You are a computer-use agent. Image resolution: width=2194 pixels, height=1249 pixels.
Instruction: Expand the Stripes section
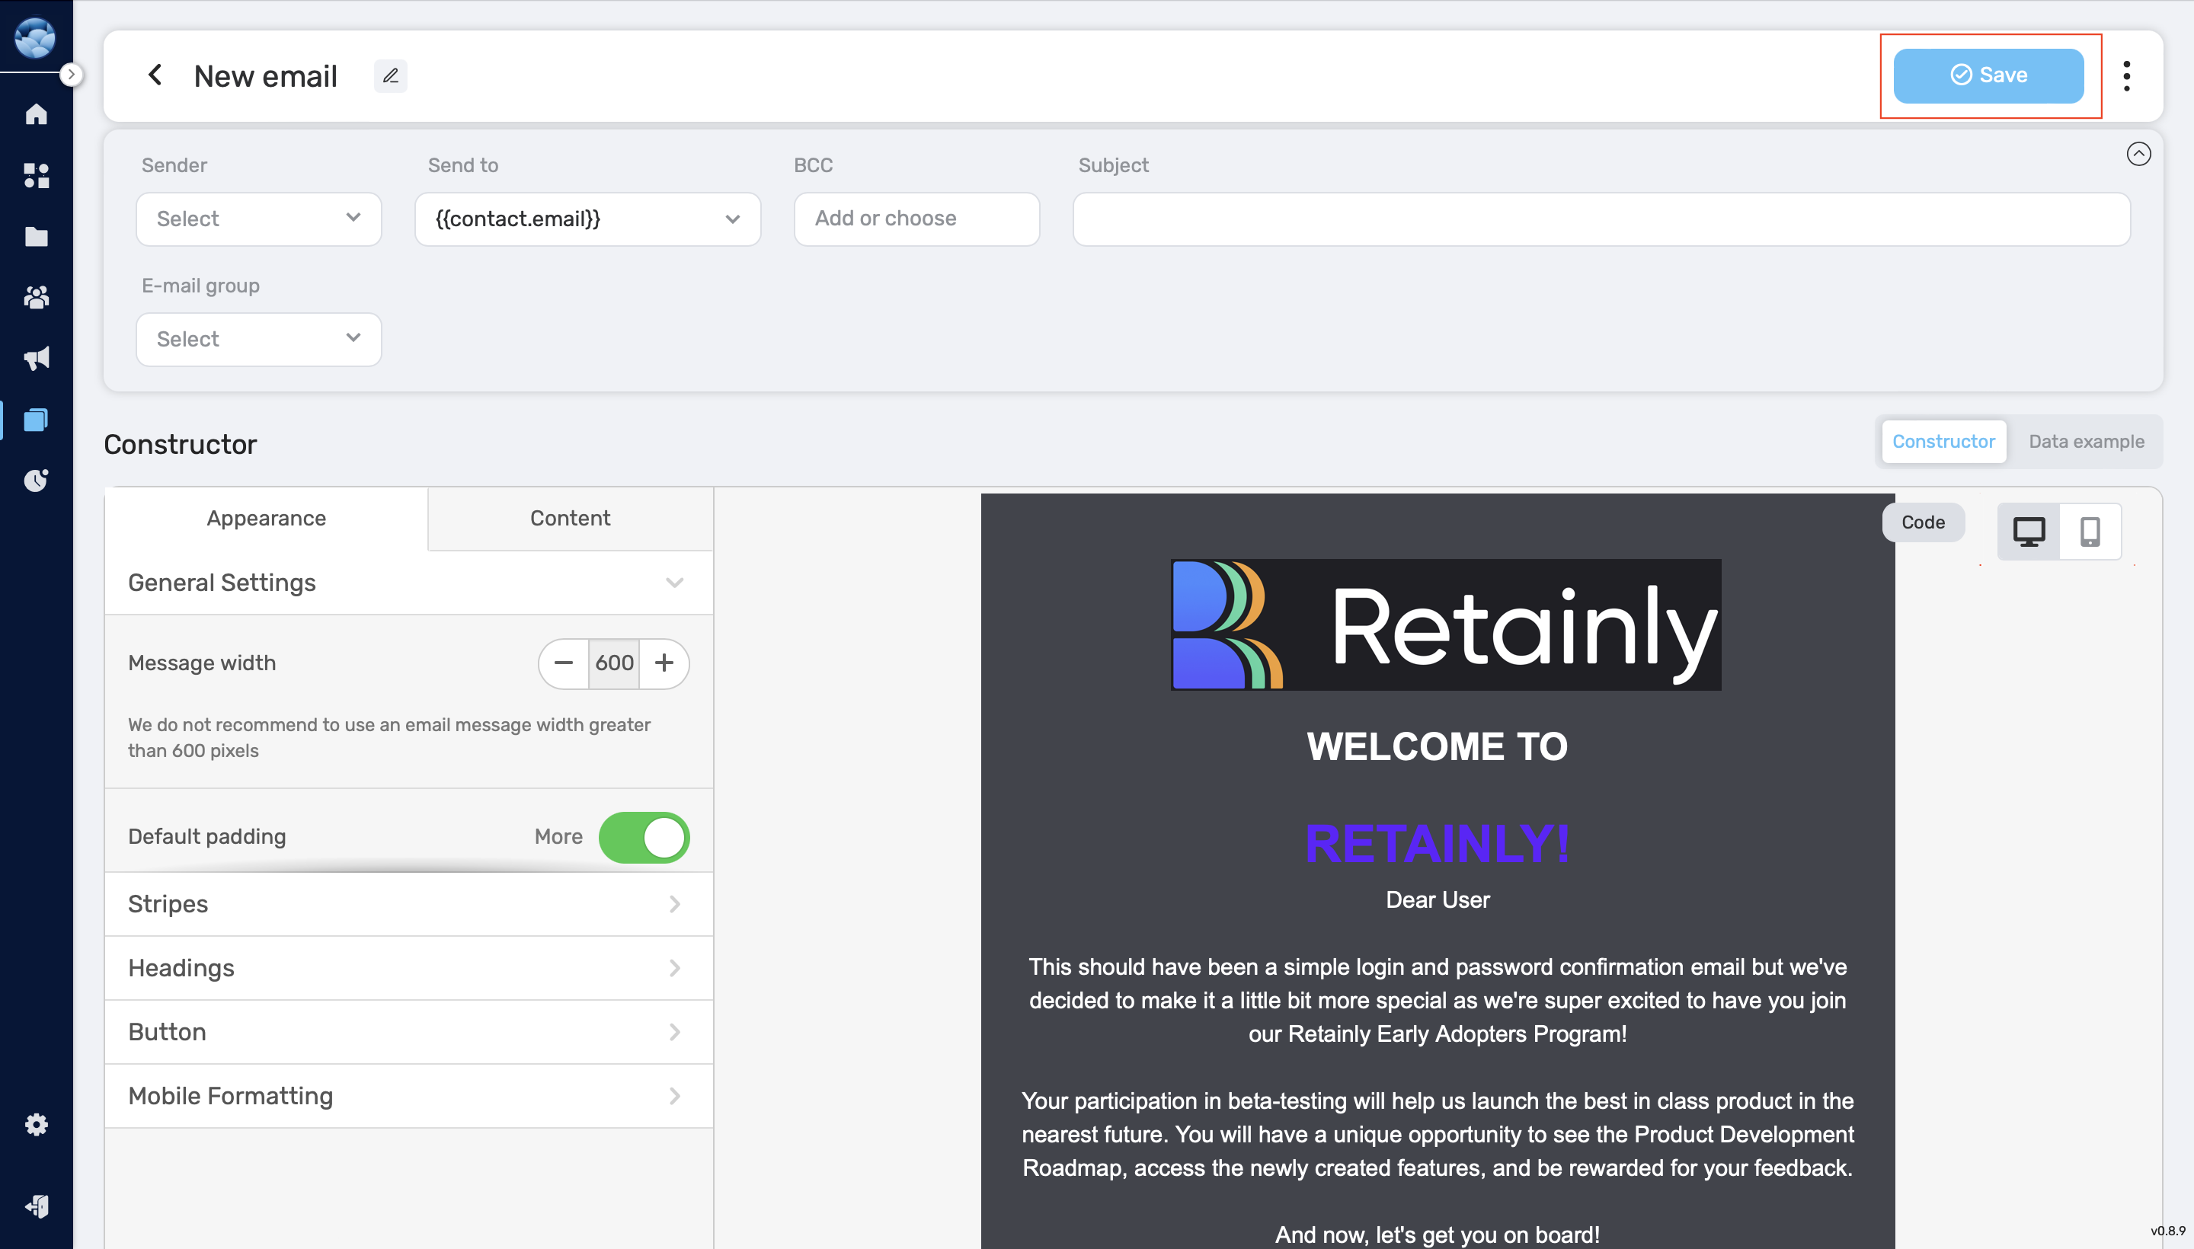click(x=408, y=904)
